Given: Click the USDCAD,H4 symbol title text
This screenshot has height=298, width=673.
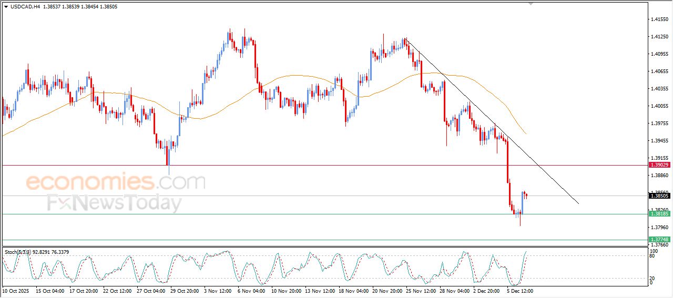Looking at the screenshot, I should click(x=26, y=7).
